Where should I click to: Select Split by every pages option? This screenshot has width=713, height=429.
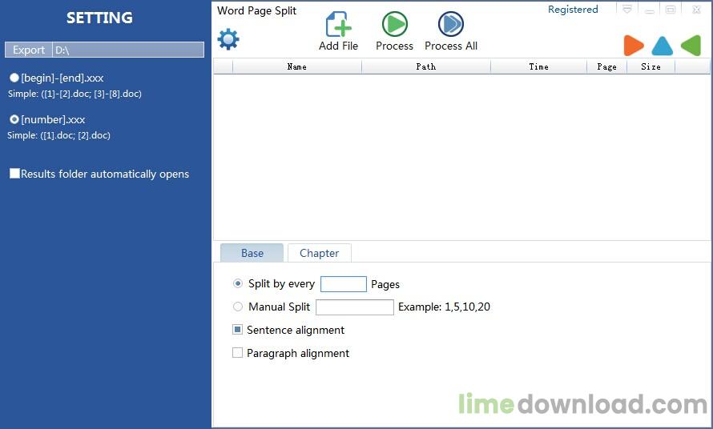coord(237,283)
